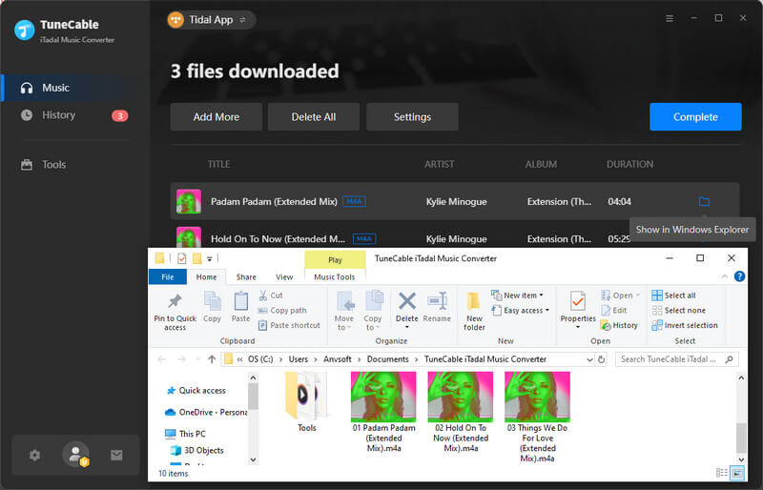Select 01 Padam Padam (Extended Mix).m4a file

383,412
